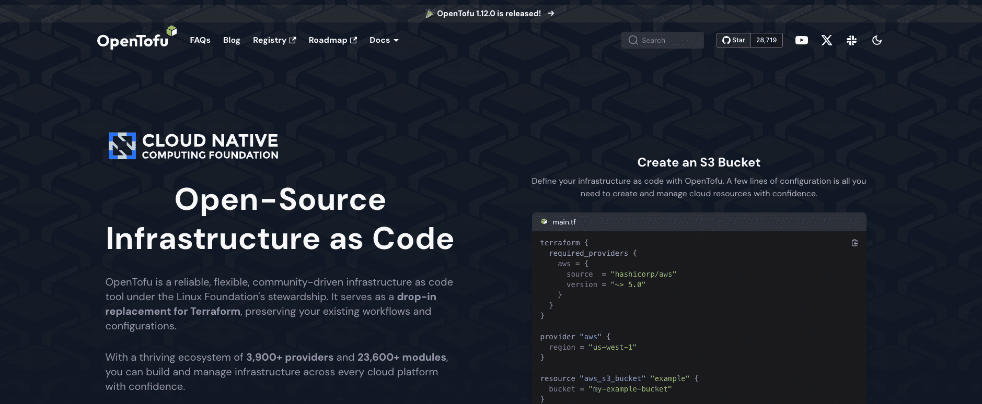Click the "us-west-1" region value
Viewport: 982px width, 404px height.
(613, 347)
